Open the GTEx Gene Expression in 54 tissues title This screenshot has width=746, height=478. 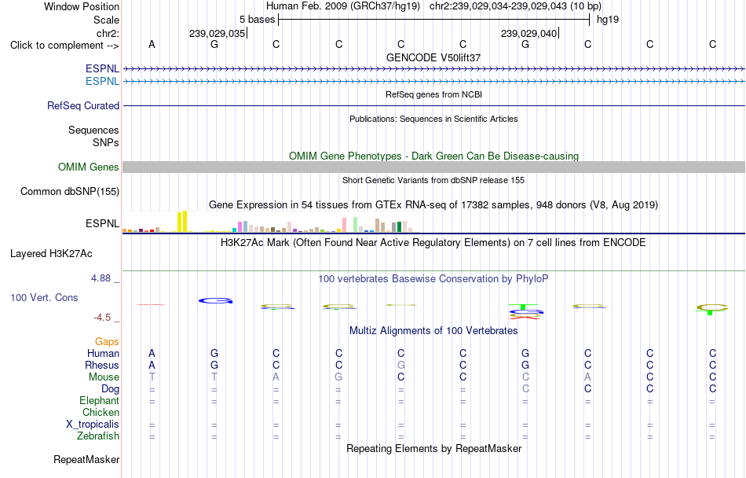tap(433, 205)
